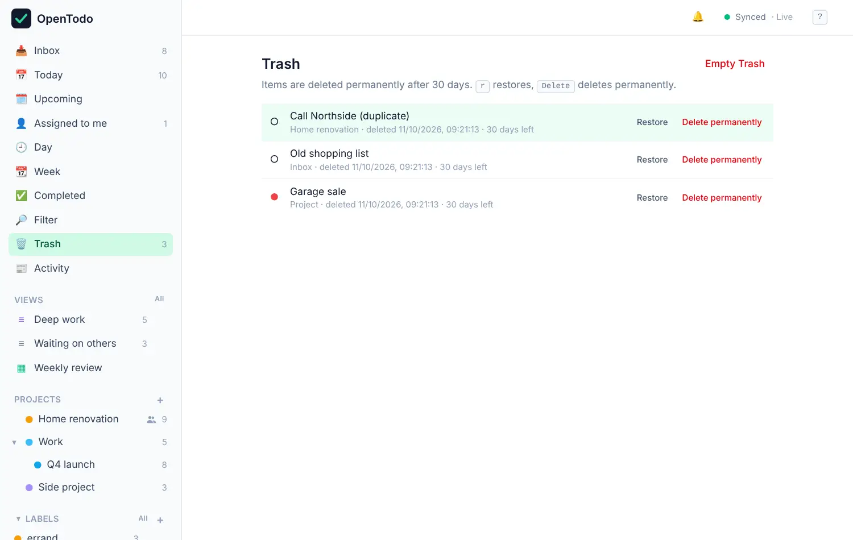Add a new label with plus icon

pyautogui.click(x=160, y=520)
